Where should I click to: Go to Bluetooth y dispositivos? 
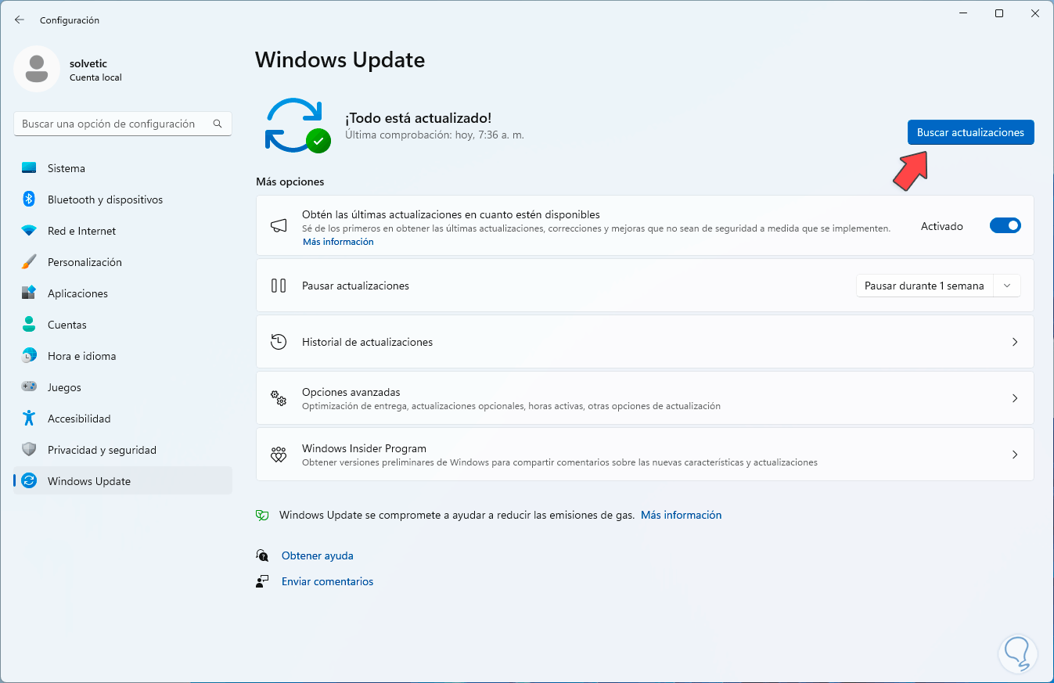123,200
